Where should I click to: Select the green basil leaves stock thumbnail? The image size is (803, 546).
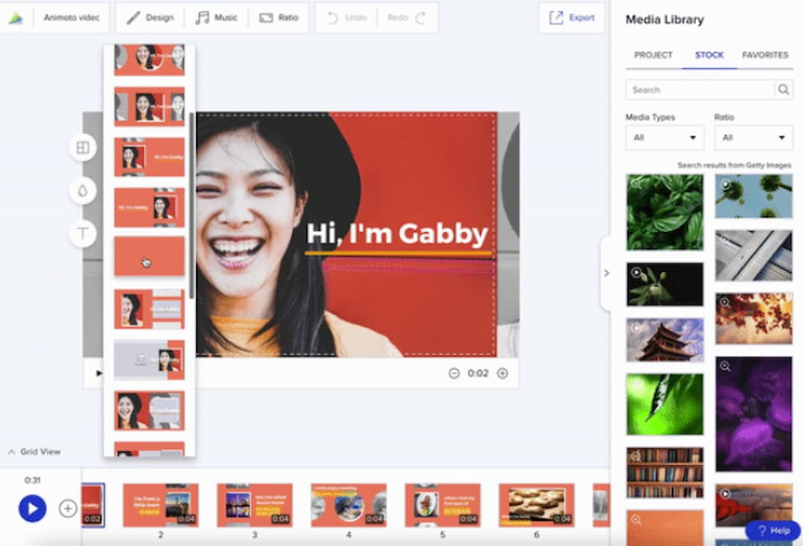click(664, 212)
